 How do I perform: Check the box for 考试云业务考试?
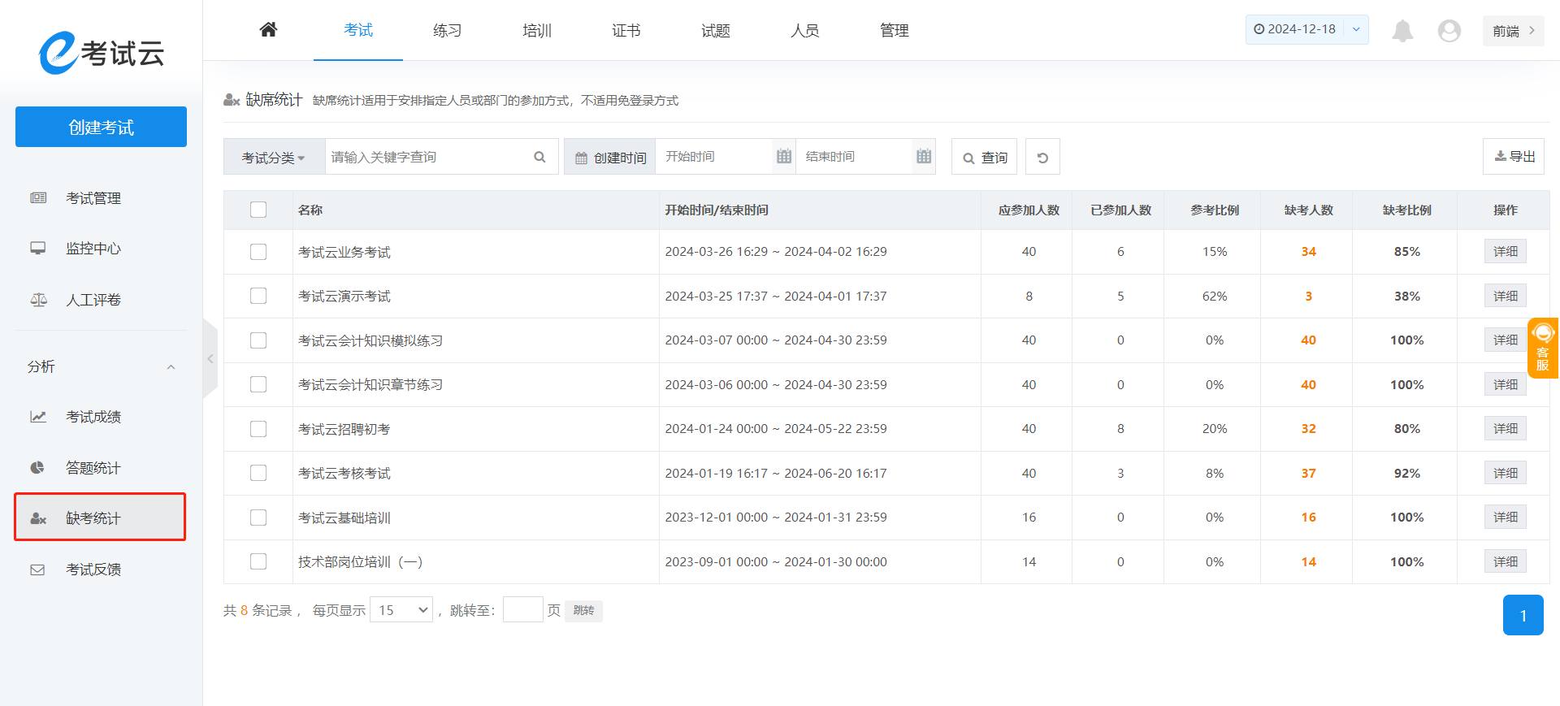[258, 252]
